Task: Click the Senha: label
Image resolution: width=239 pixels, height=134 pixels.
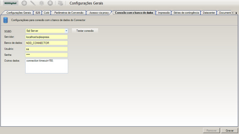Action: tap(8, 55)
